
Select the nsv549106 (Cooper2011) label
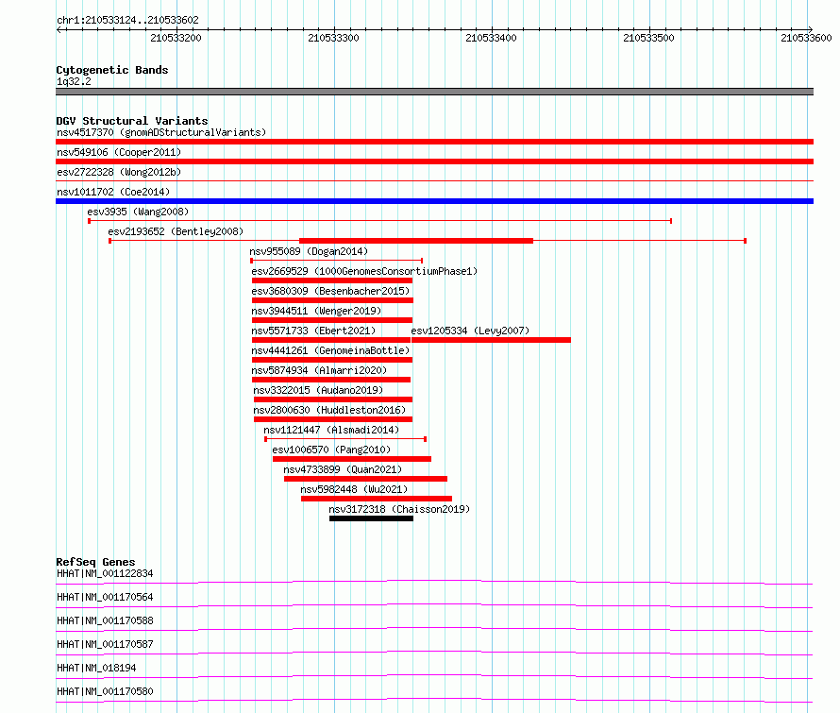click(x=119, y=152)
